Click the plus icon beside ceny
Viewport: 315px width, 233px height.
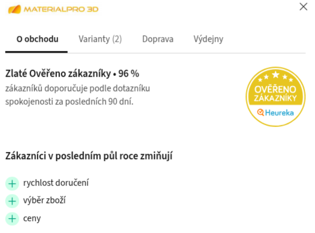pyautogui.click(x=12, y=218)
